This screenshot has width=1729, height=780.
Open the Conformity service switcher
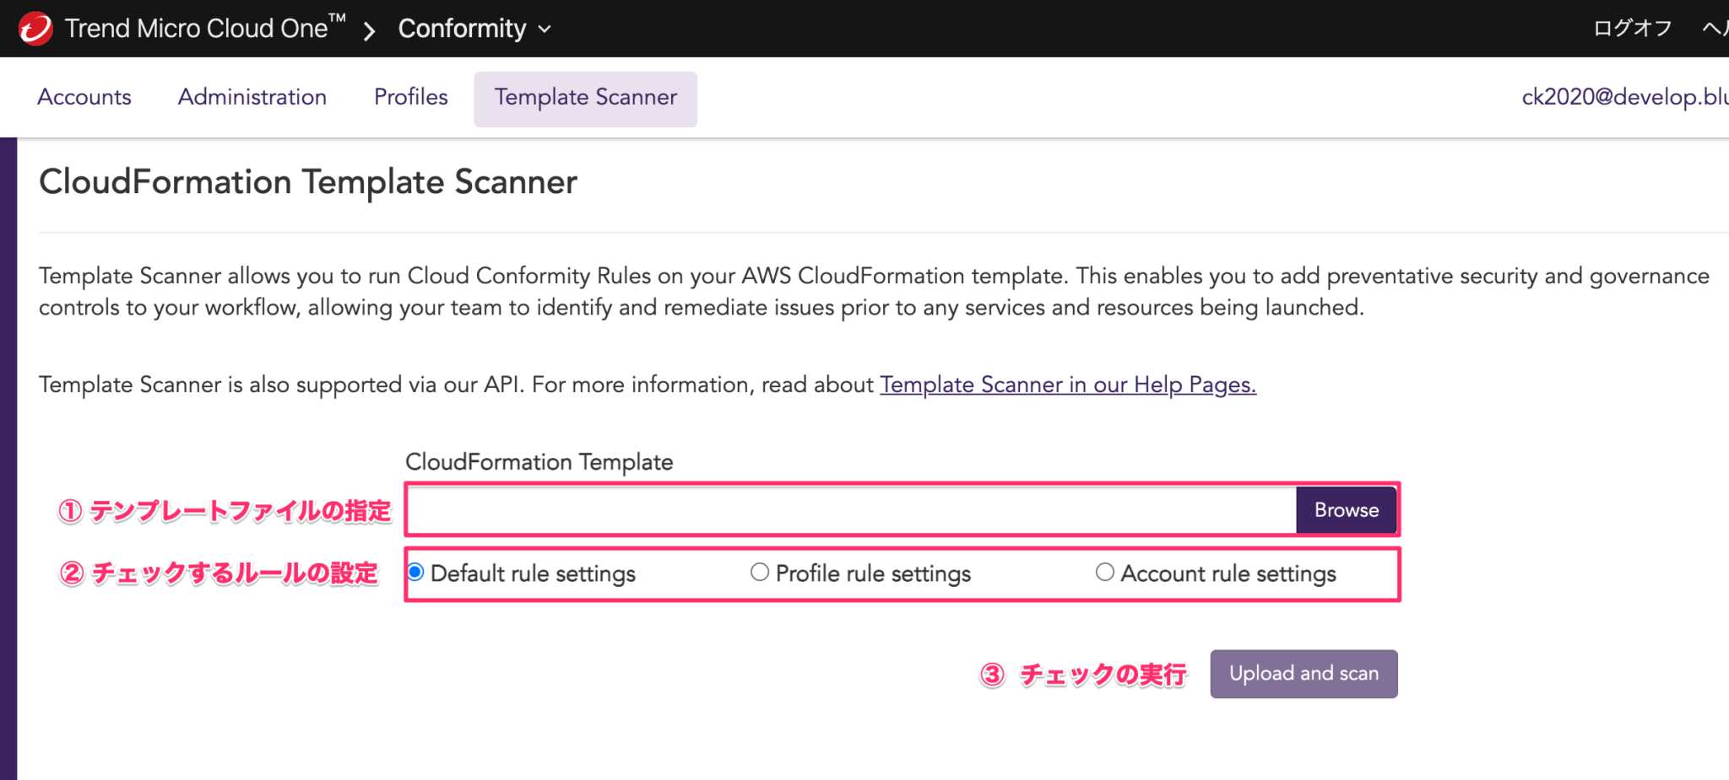click(x=461, y=28)
